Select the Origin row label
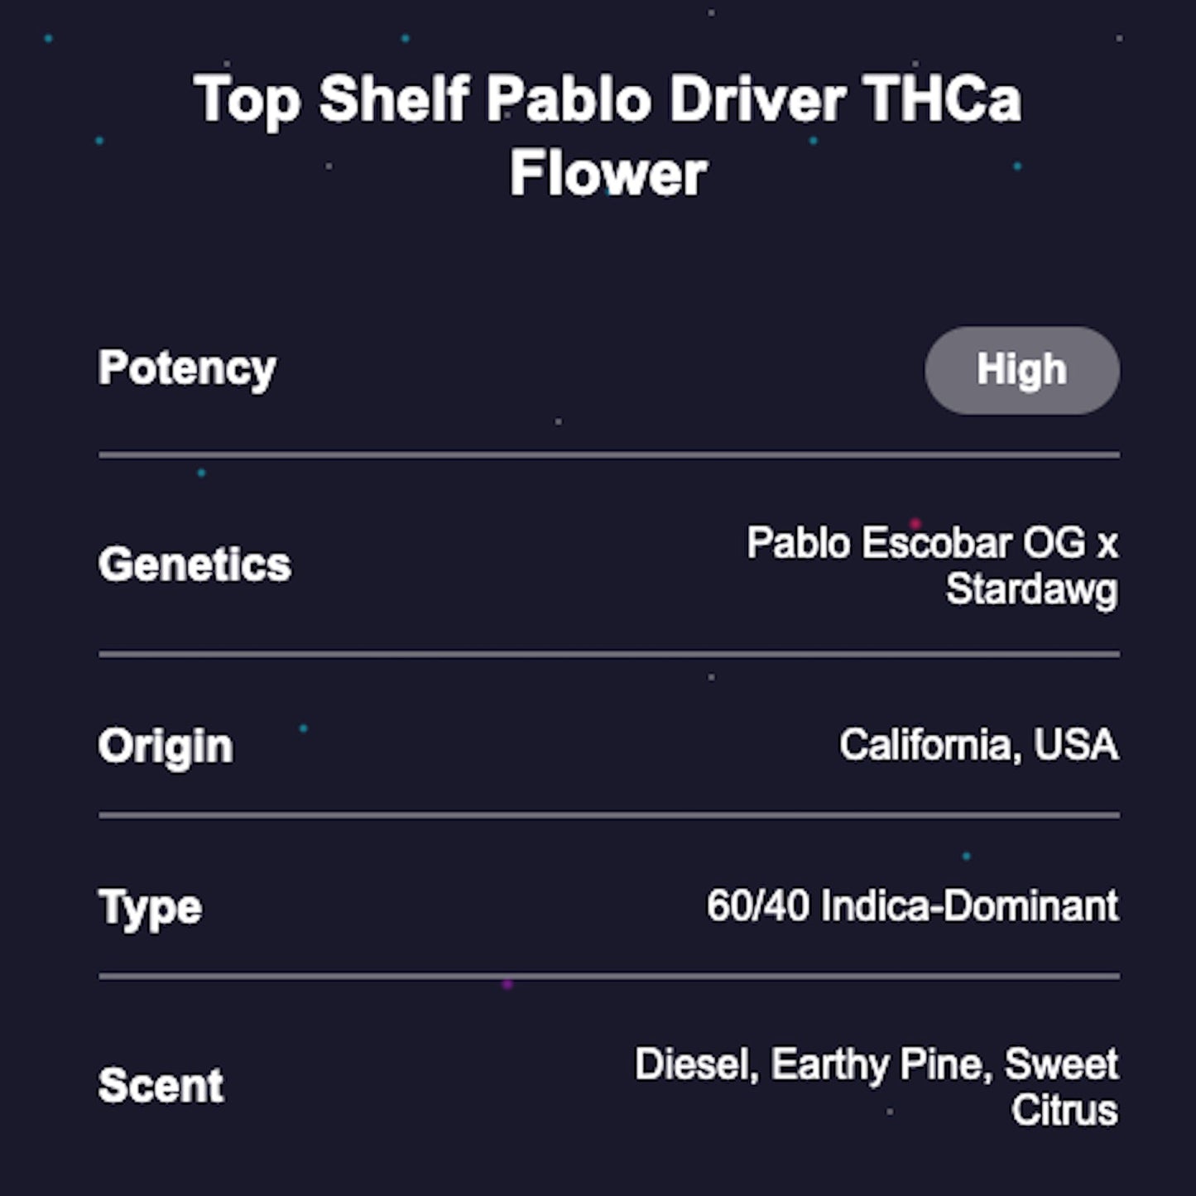This screenshot has width=1196, height=1196. pyautogui.click(x=166, y=746)
